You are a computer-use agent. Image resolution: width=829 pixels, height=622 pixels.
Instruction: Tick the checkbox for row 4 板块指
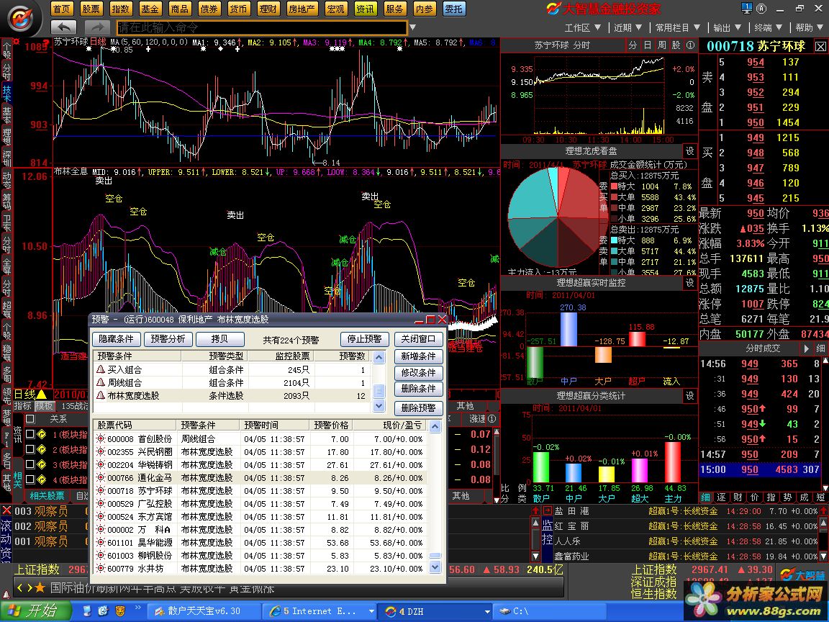pyautogui.click(x=30, y=479)
